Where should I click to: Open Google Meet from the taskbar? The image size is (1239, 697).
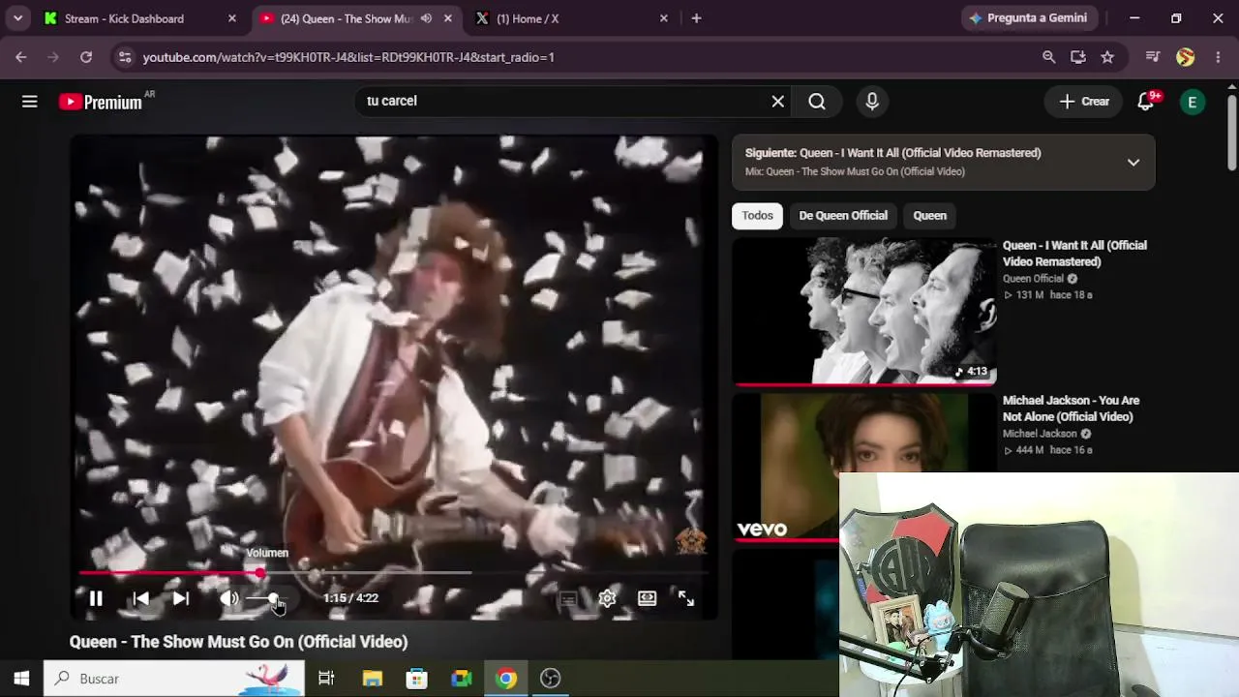coord(462,679)
